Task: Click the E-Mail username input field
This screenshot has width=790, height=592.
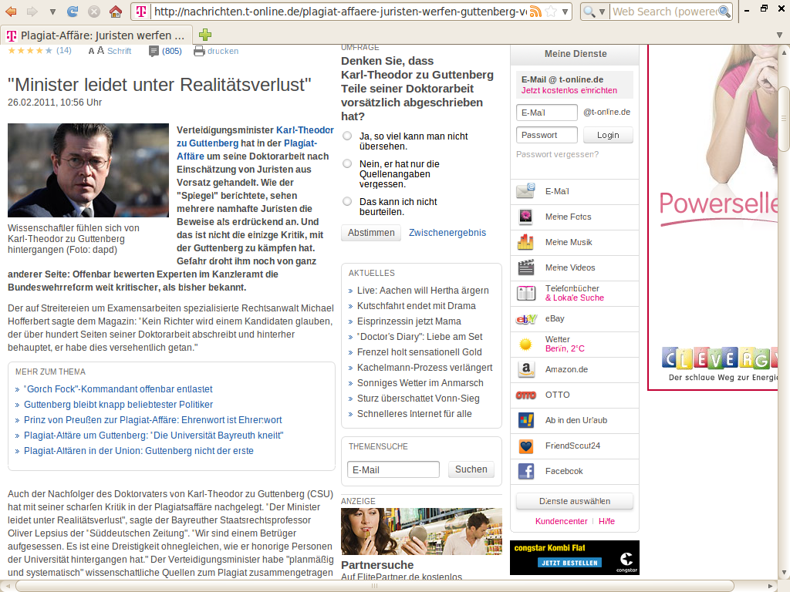Action: [547, 113]
